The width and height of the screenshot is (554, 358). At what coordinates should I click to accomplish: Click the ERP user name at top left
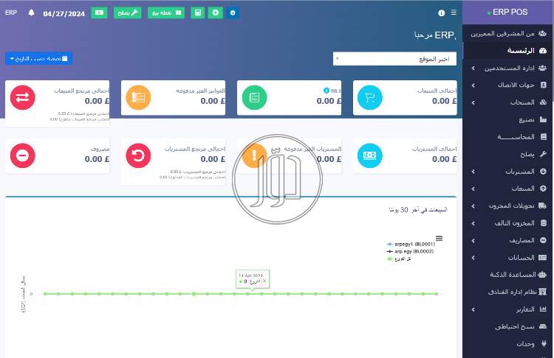click(11, 13)
